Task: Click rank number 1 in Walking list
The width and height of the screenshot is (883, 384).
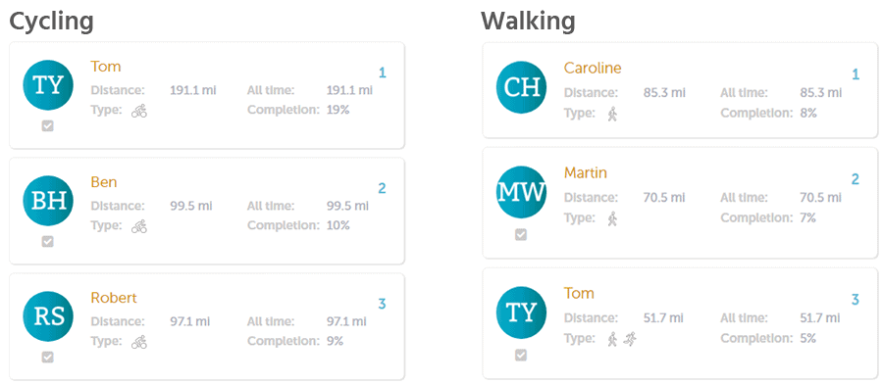Action: pos(856,74)
